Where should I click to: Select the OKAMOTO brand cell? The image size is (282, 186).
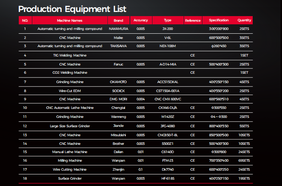[x=118, y=82]
